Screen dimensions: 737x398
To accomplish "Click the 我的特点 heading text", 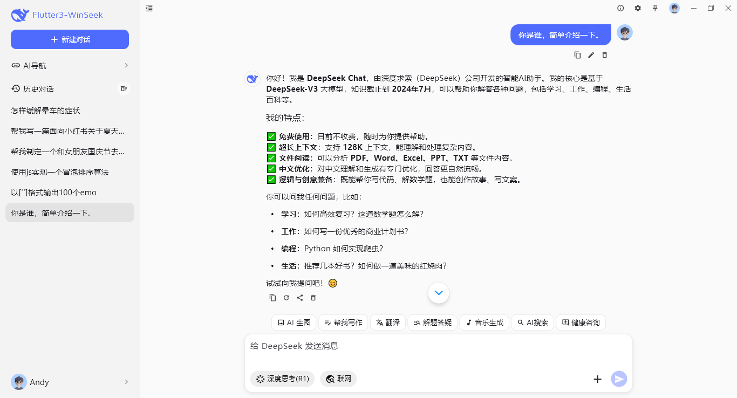I will click(x=285, y=118).
